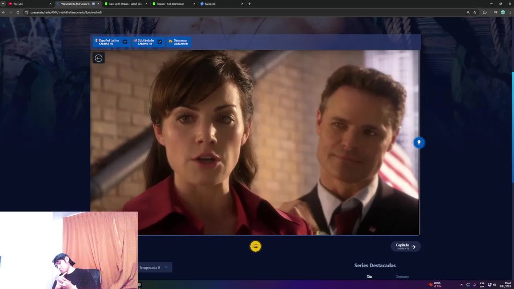The width and height of the screenshot is (514, 289).
Task: Open the browser extensions icon
Action: point(485,12)
